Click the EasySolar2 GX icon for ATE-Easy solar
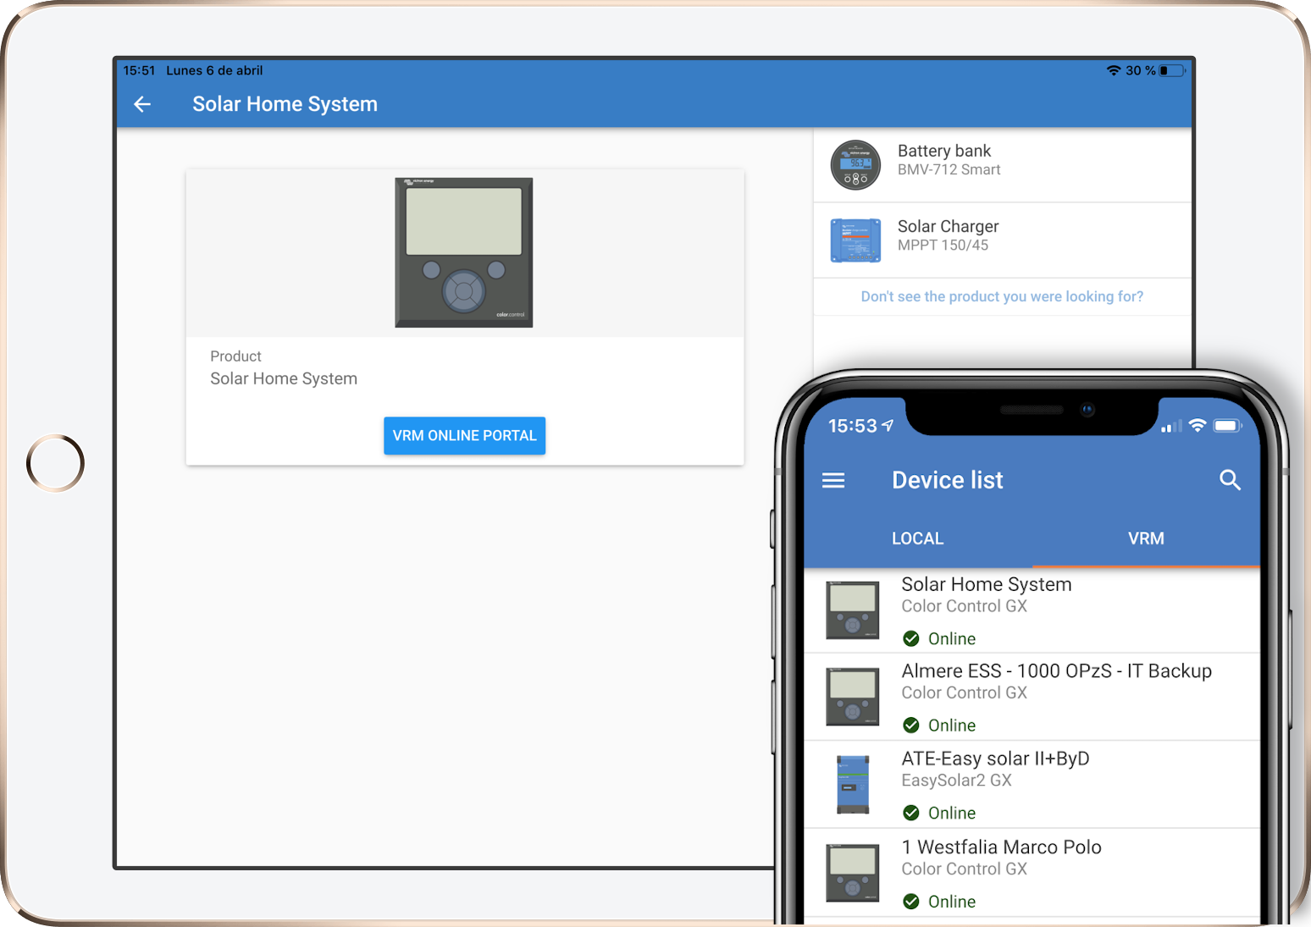1311x927 pixels. pyautogui.click(x=852, y=783)
